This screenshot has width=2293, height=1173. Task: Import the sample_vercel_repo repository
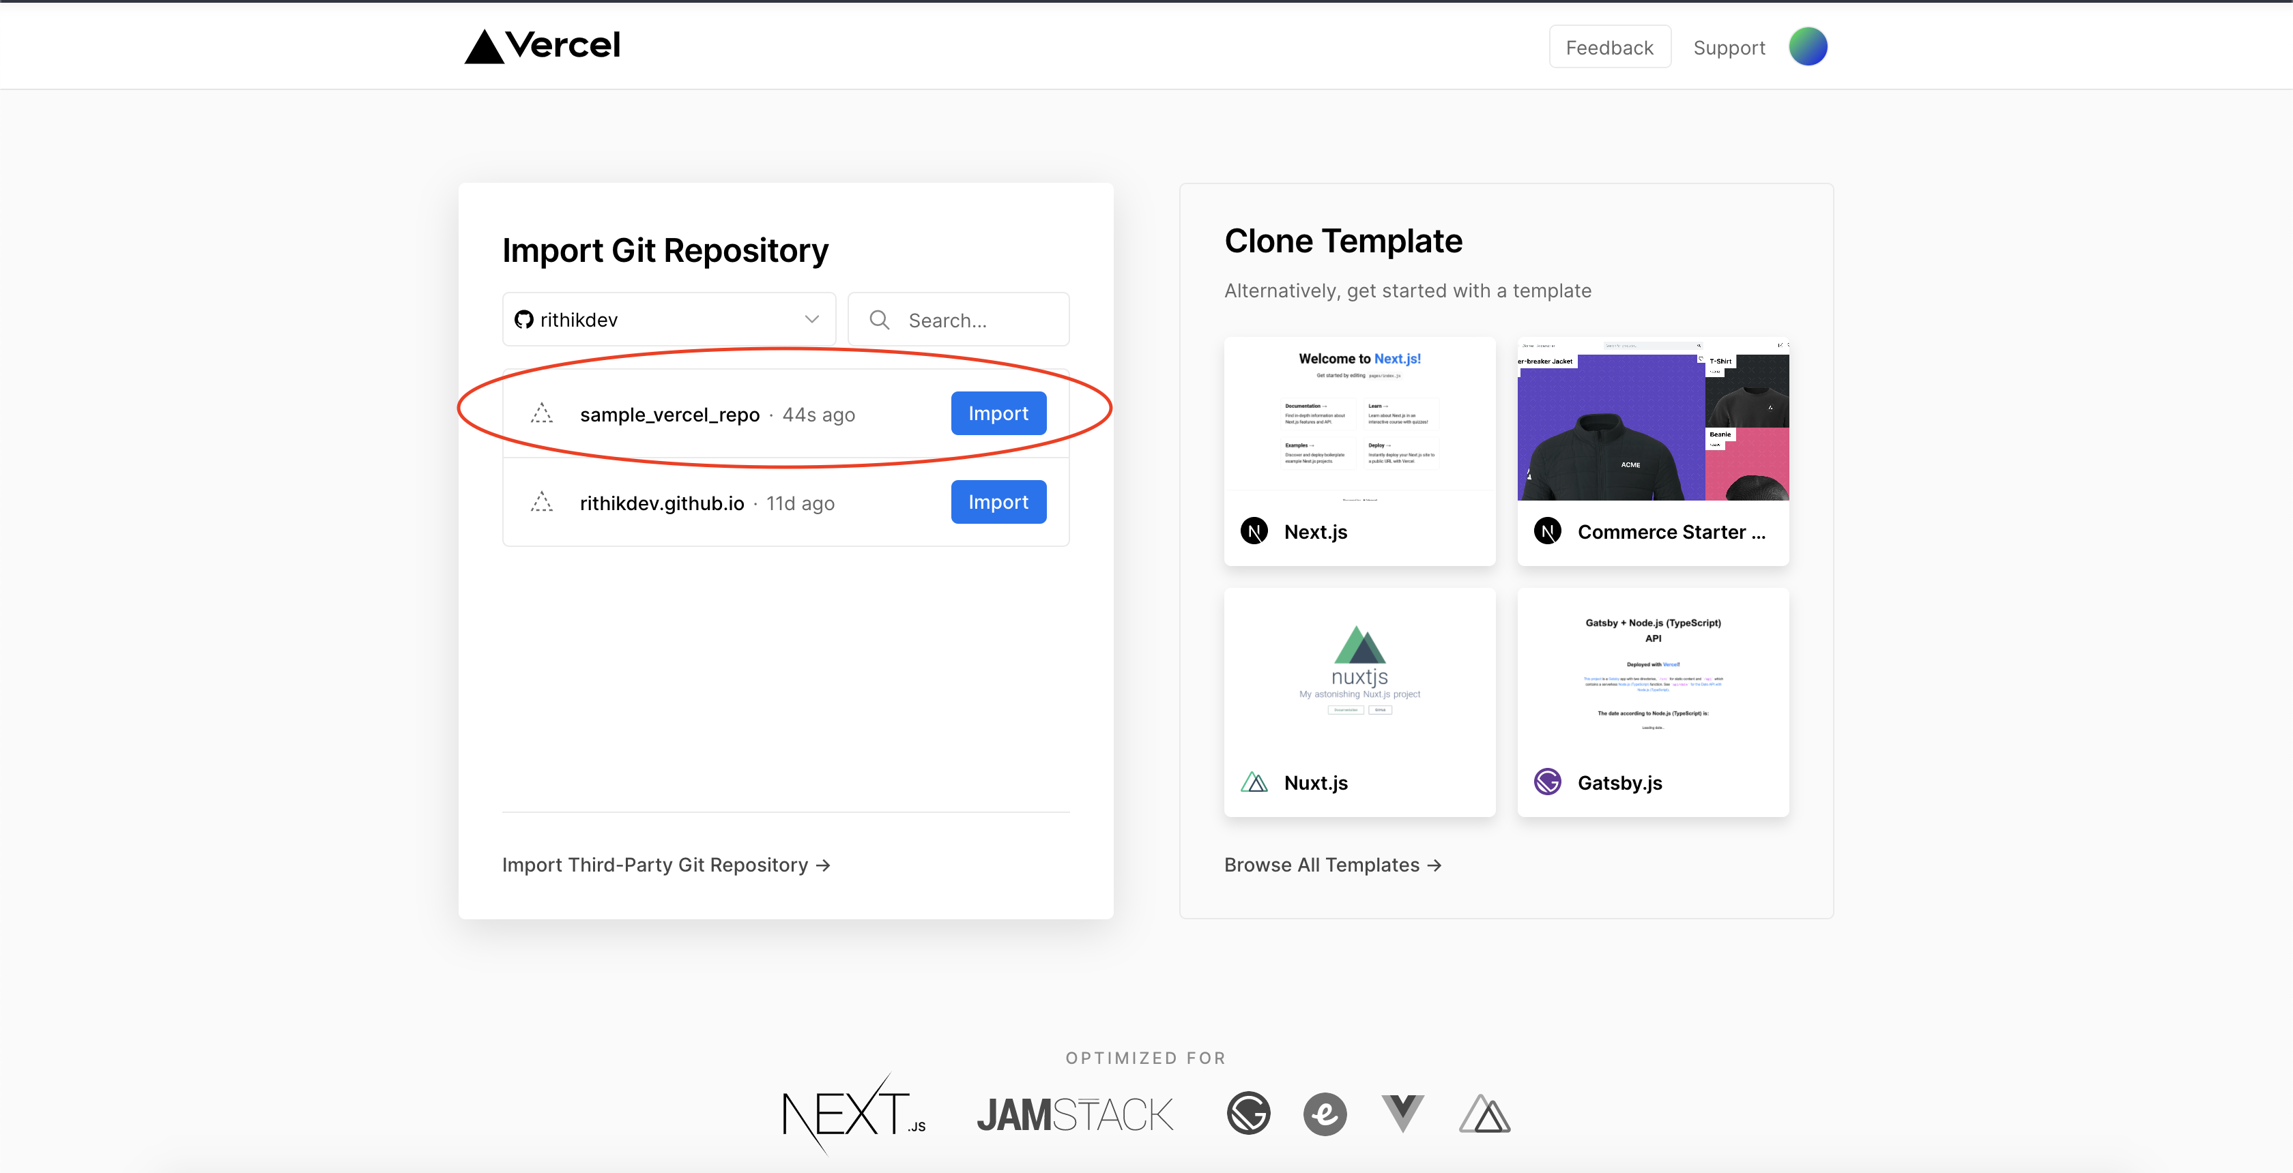tap(998, 413)
